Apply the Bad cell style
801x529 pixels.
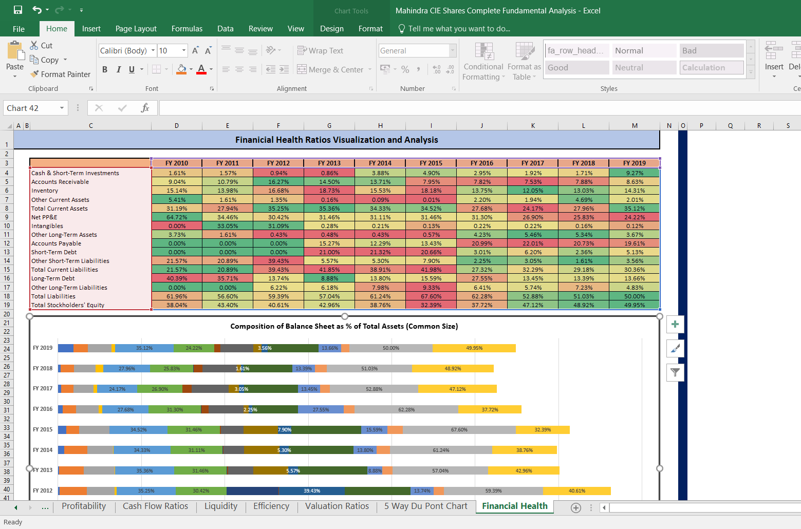711,50
